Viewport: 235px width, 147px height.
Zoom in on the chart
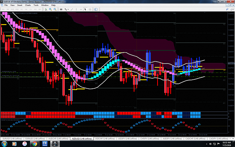[x=50, y=9]
